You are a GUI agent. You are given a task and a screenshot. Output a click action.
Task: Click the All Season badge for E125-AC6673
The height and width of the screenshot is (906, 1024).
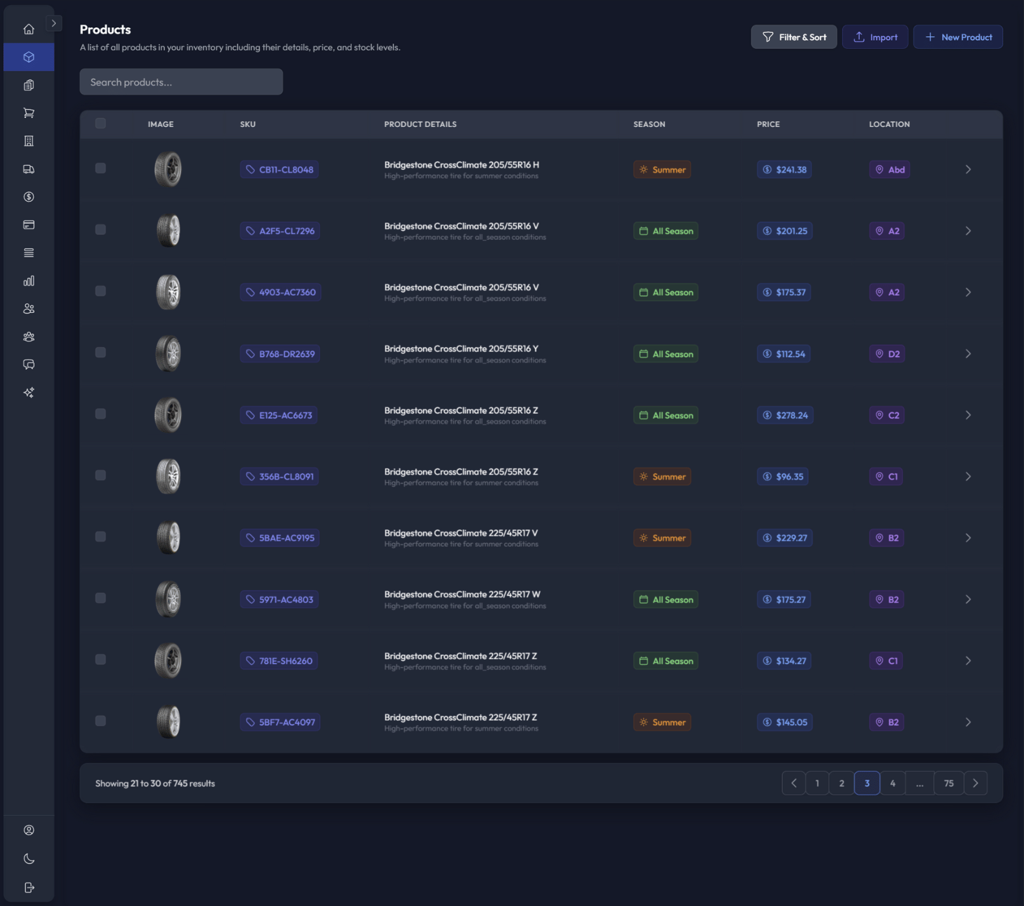pos(666,415)
